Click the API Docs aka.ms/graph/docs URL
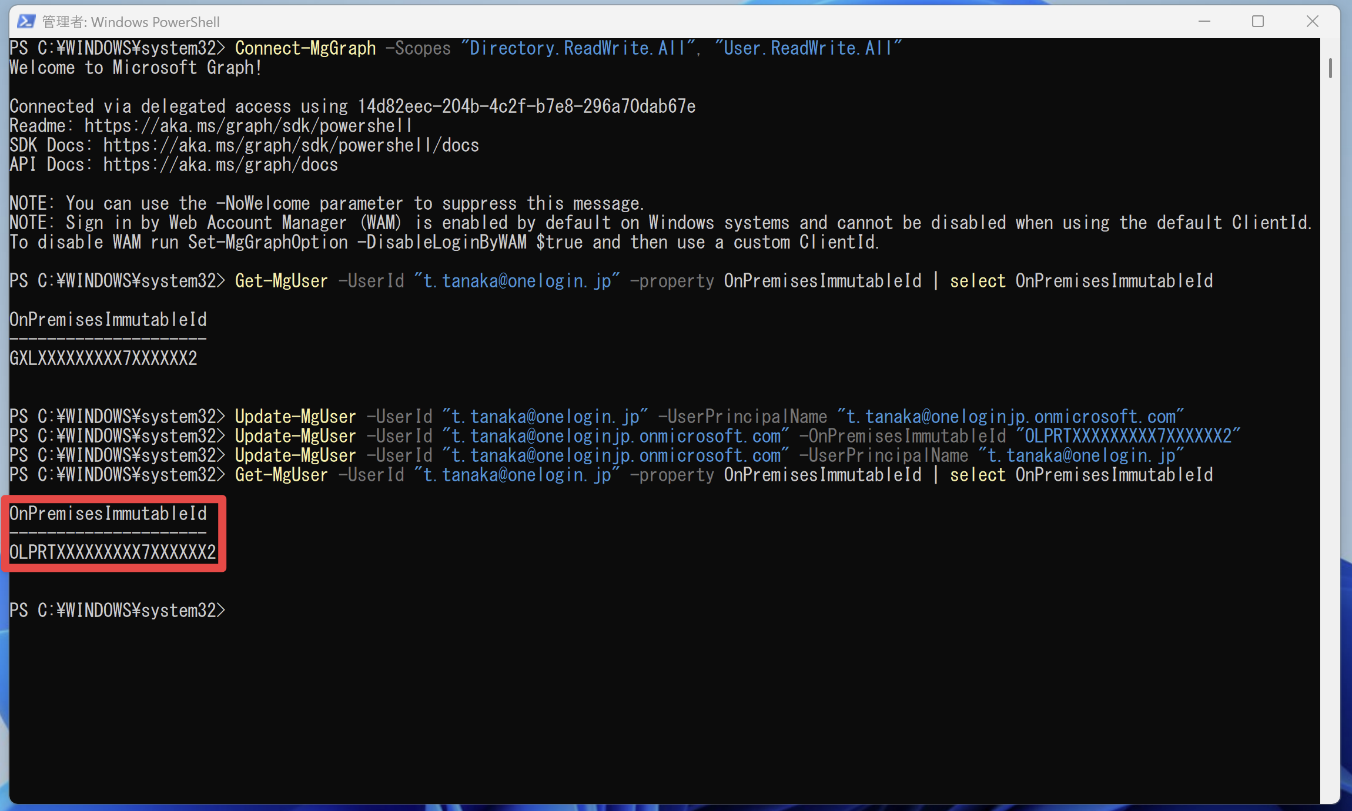The height and width of the screenshot is (811, 1352). pos(220,165)
